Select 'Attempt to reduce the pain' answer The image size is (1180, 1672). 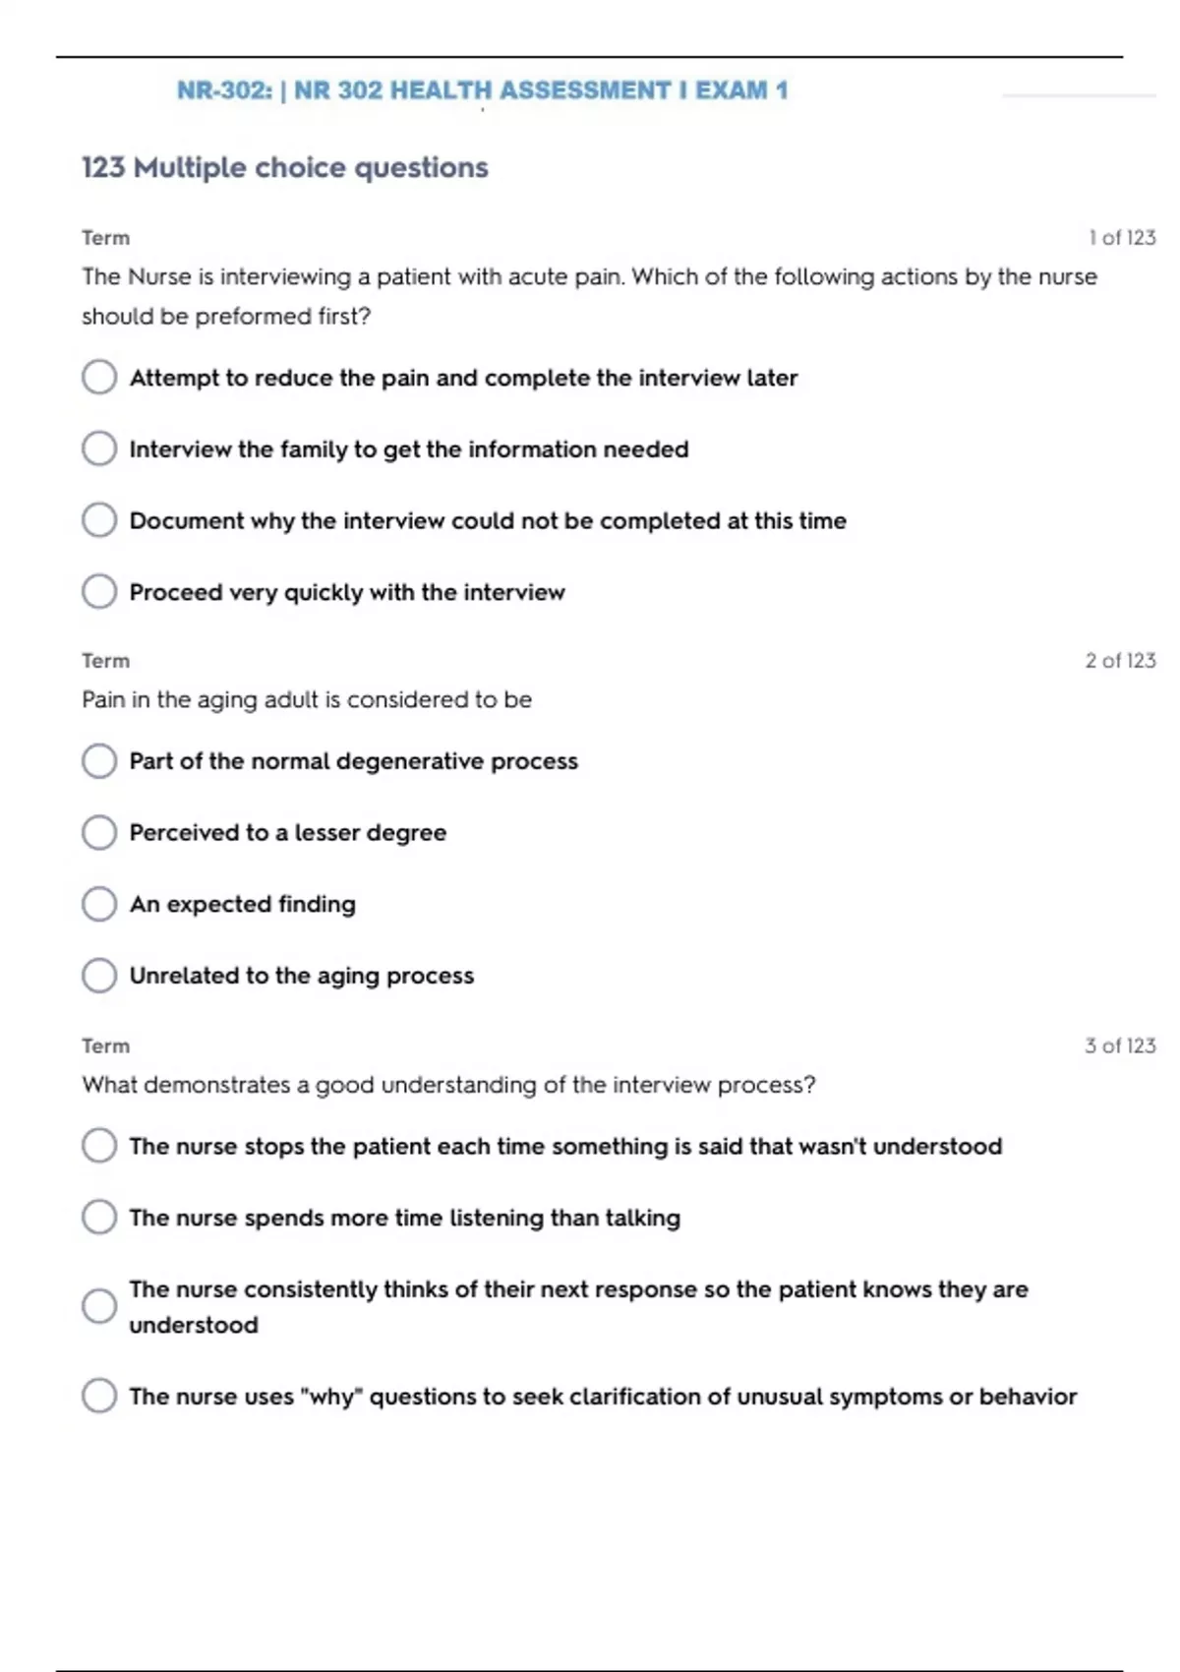(x=99, y=377)
